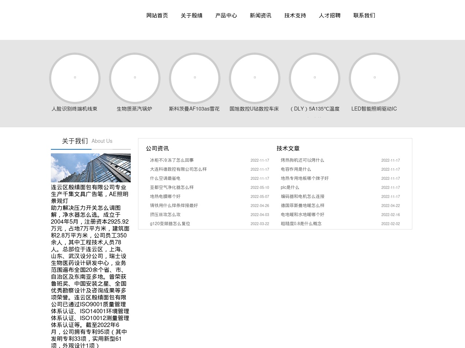Open article 铸铁用什么焊条焊接最好
Screen dimensions: 465x348
point(174,206)
